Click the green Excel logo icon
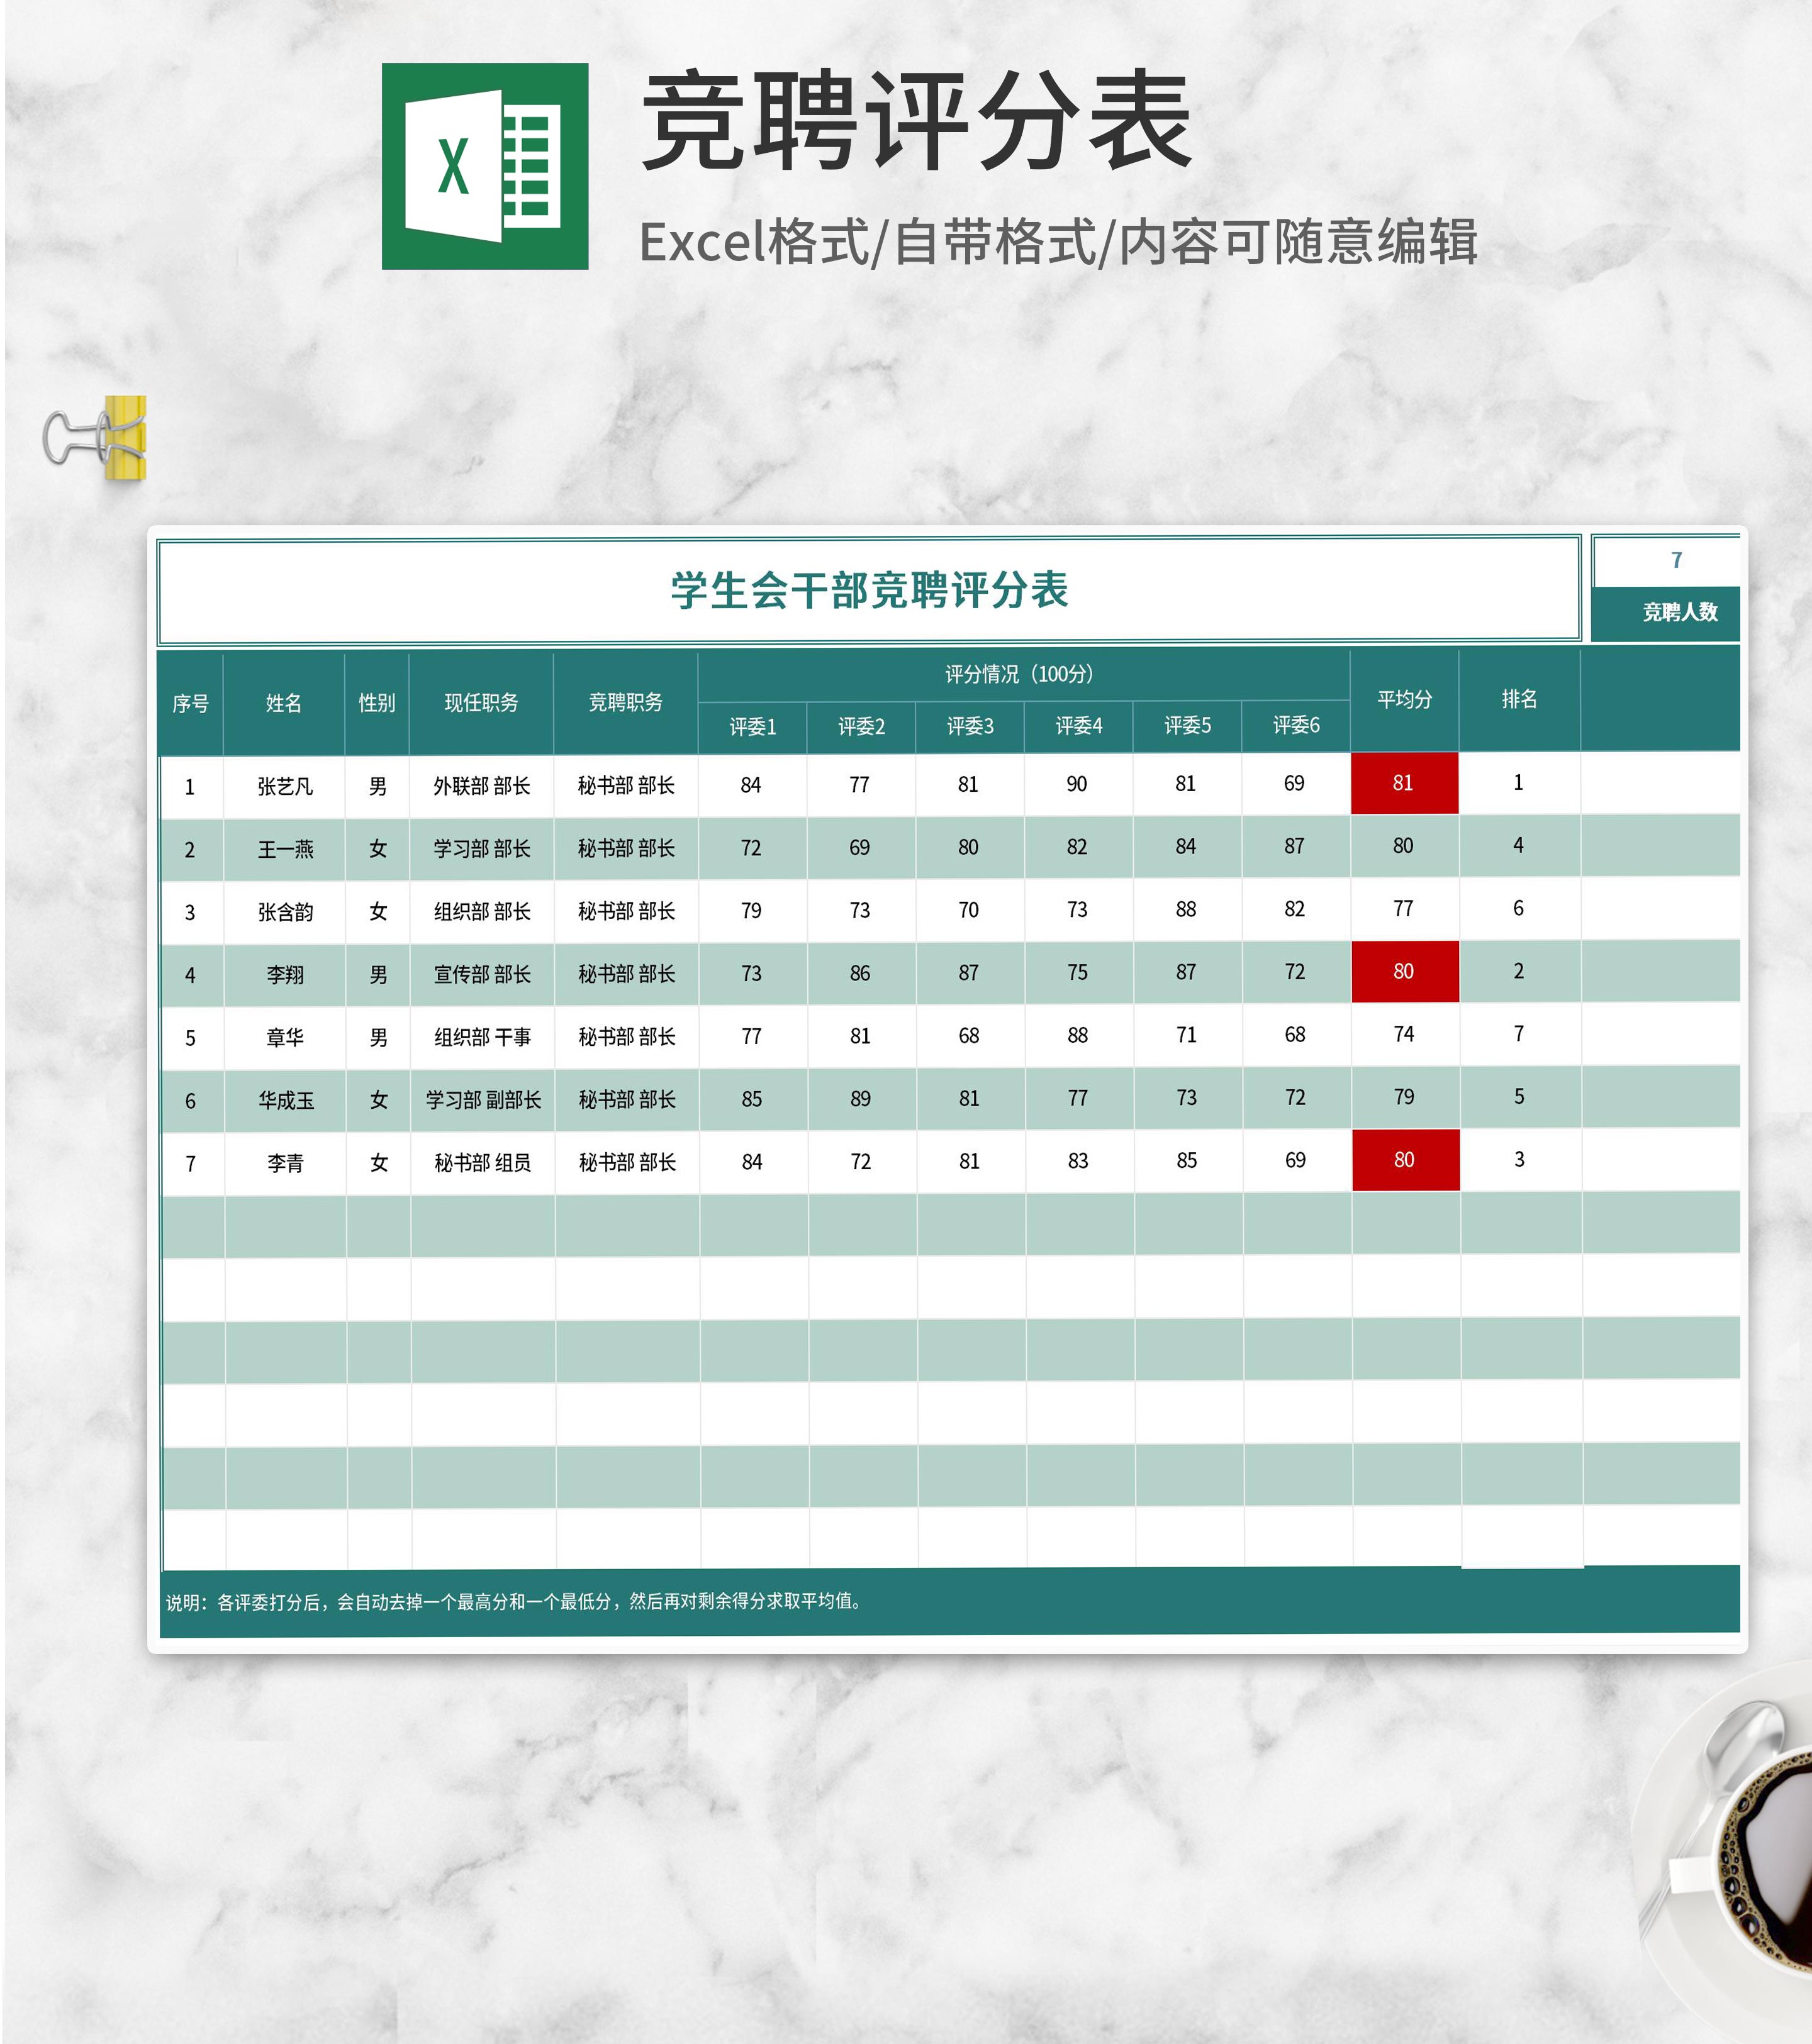 (484, 166)
